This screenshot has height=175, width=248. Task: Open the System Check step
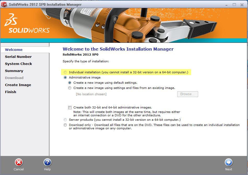(x=18, y=64)
